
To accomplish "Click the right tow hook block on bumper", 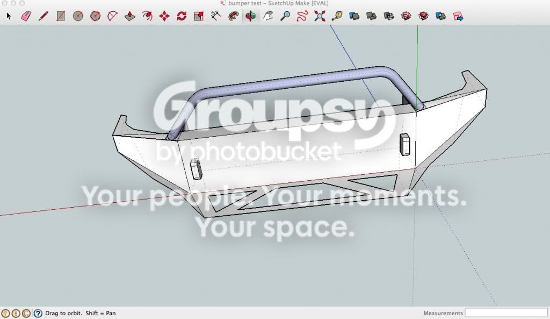I will [405, 144].
